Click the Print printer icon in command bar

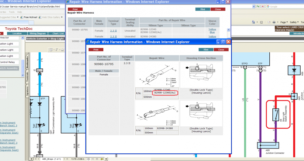point(274,22)
